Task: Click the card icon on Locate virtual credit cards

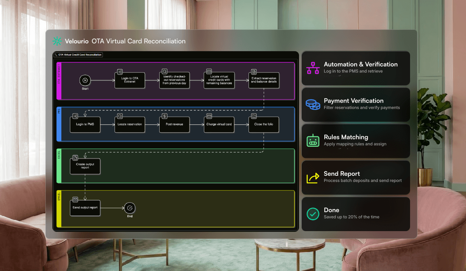Action: pos(209,72)
